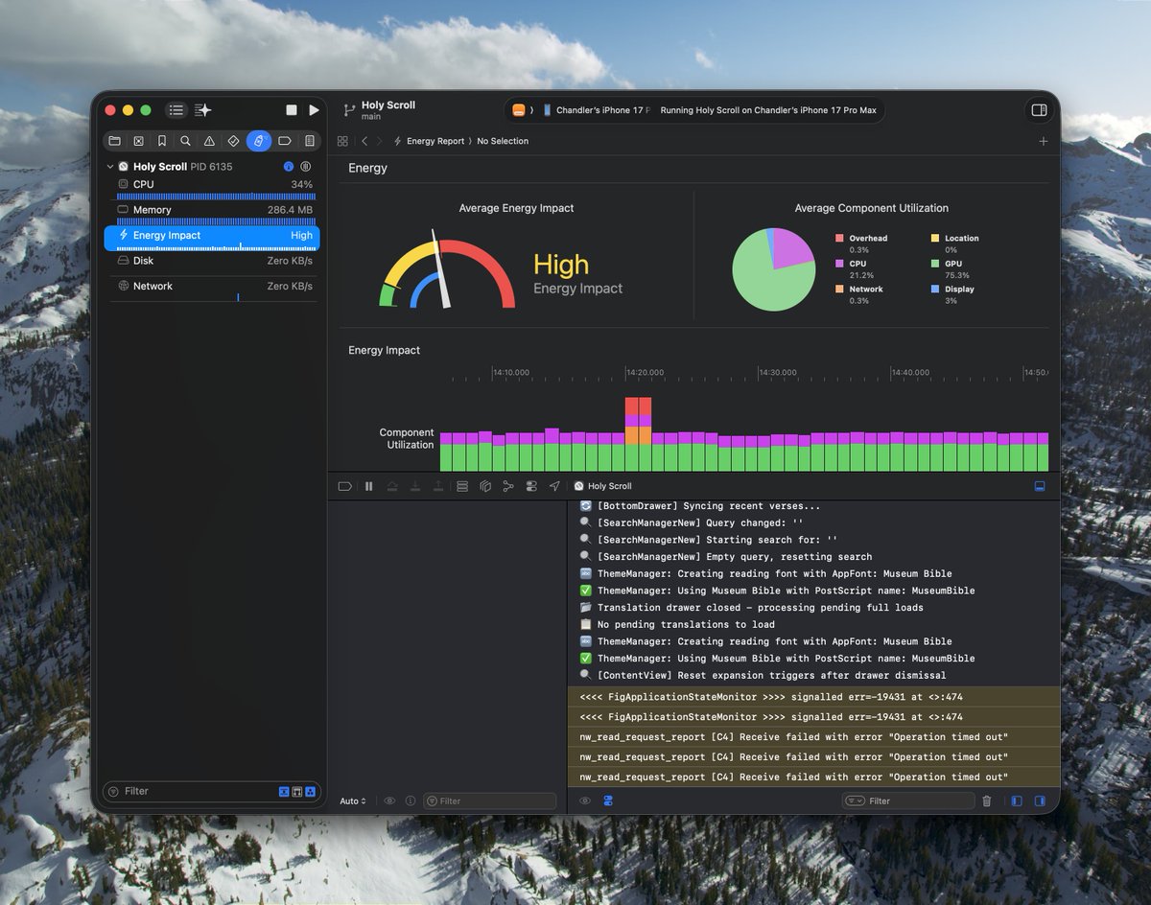Image resolution: width=1151 pixels, height=905 pixels.
Task: Focus the console Filter field
Action: [x=908, y=801]
